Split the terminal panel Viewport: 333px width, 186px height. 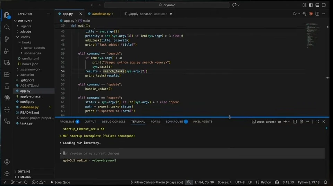295,121
